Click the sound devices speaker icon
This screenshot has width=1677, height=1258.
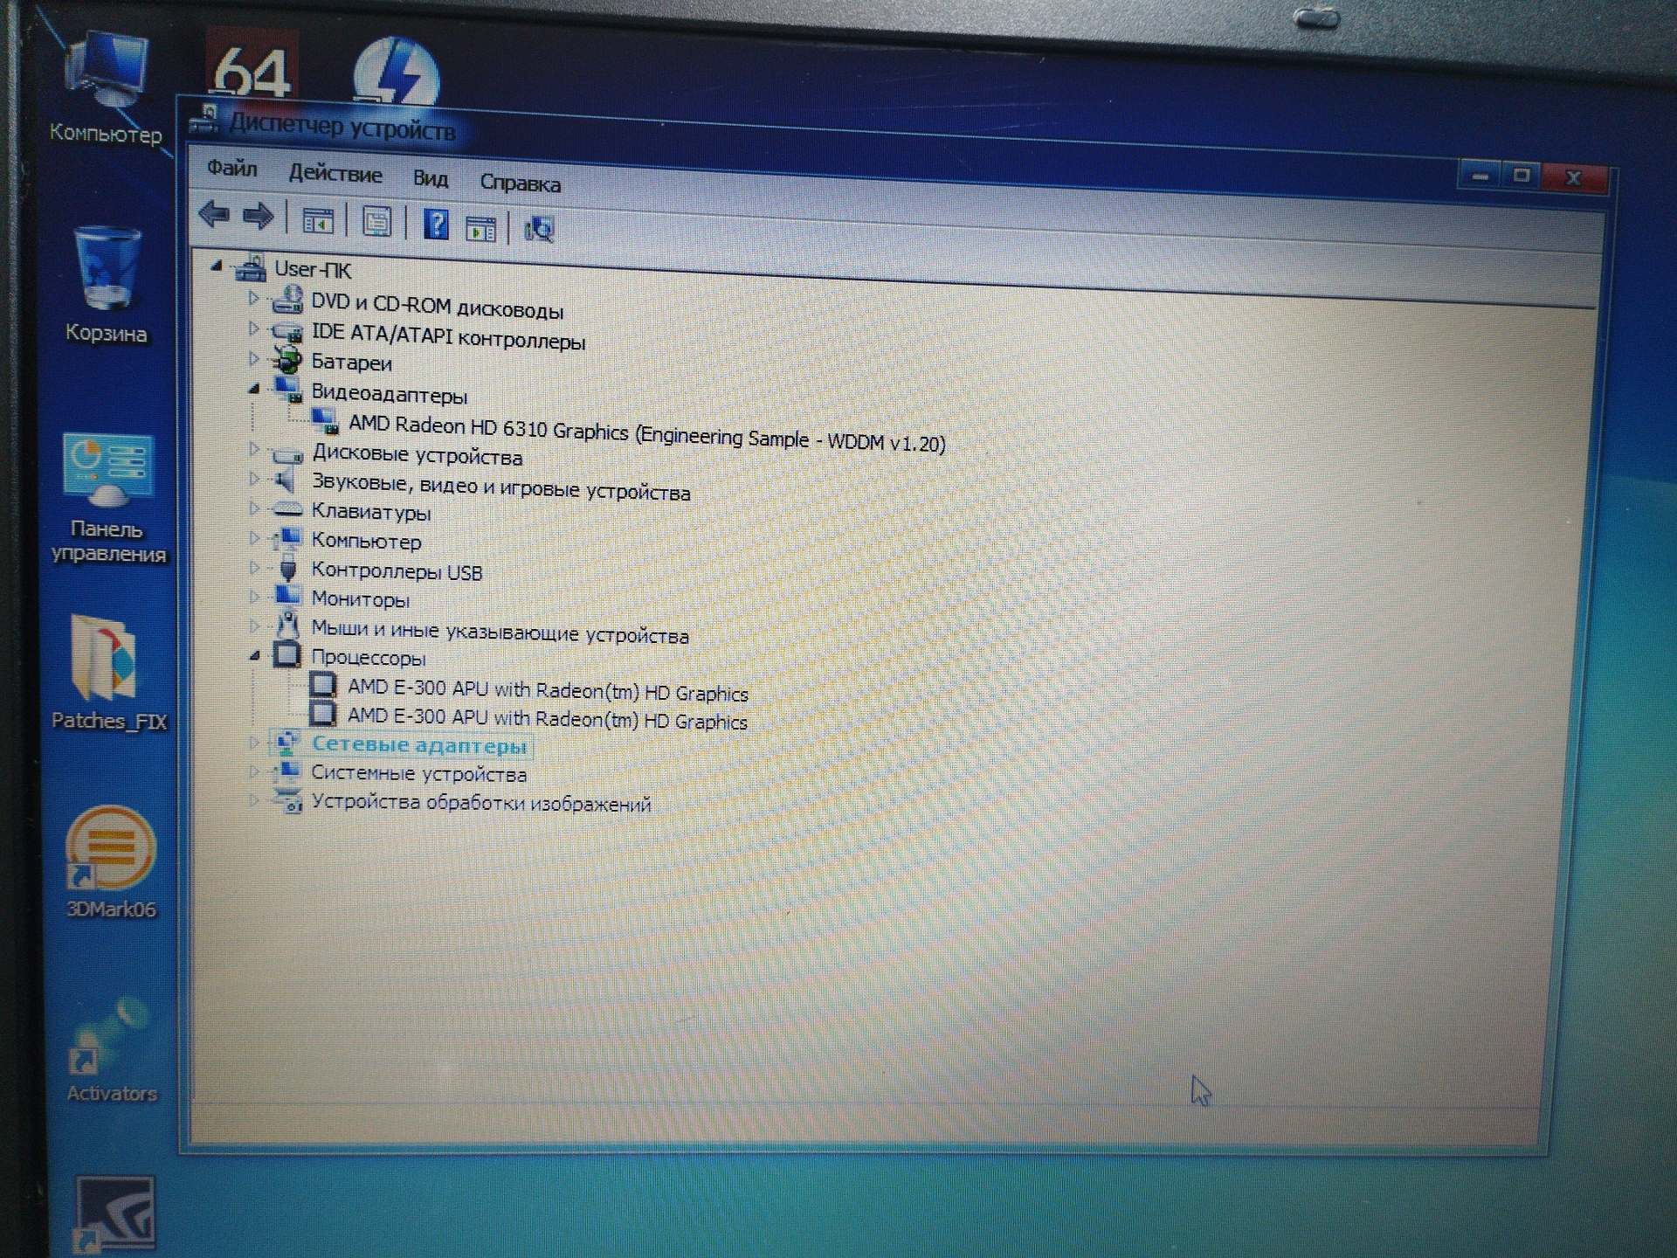point(286,480)
